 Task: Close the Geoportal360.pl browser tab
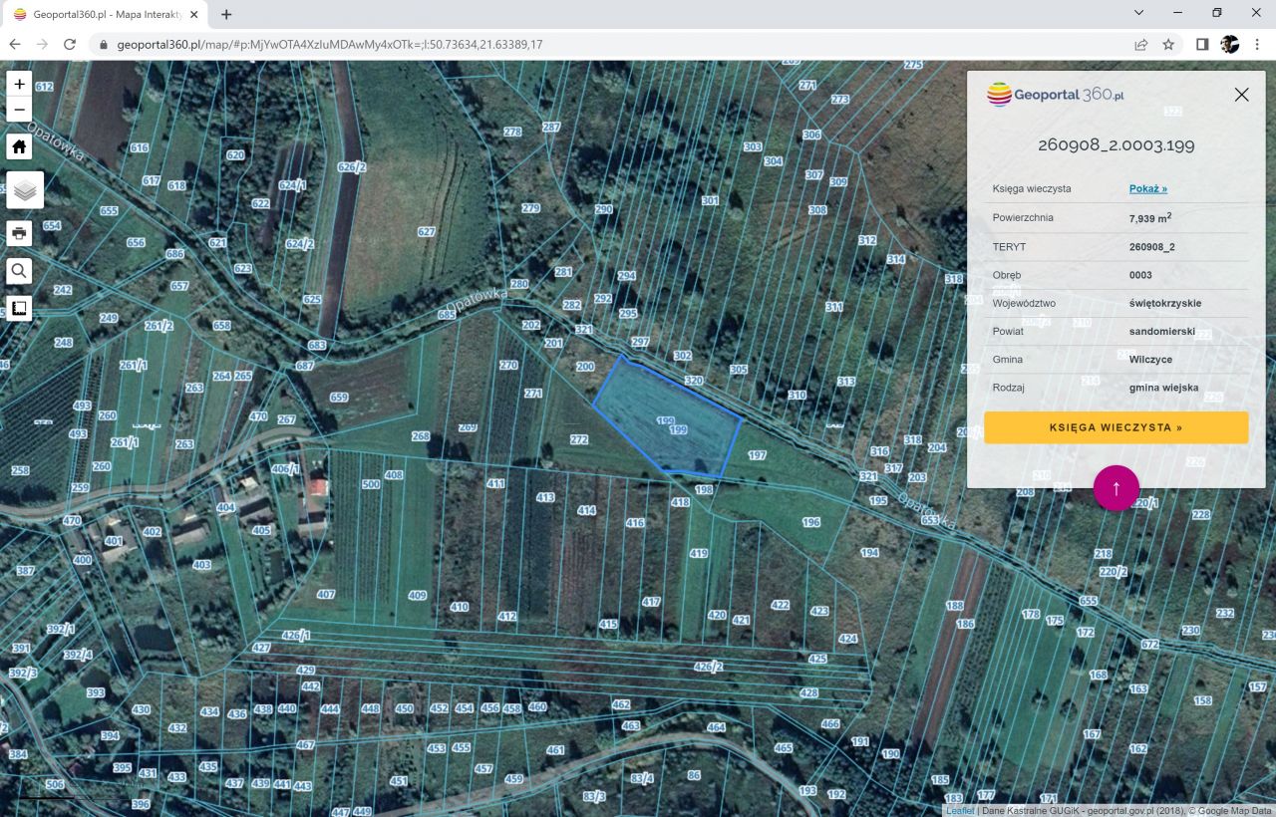click(194, 14)
